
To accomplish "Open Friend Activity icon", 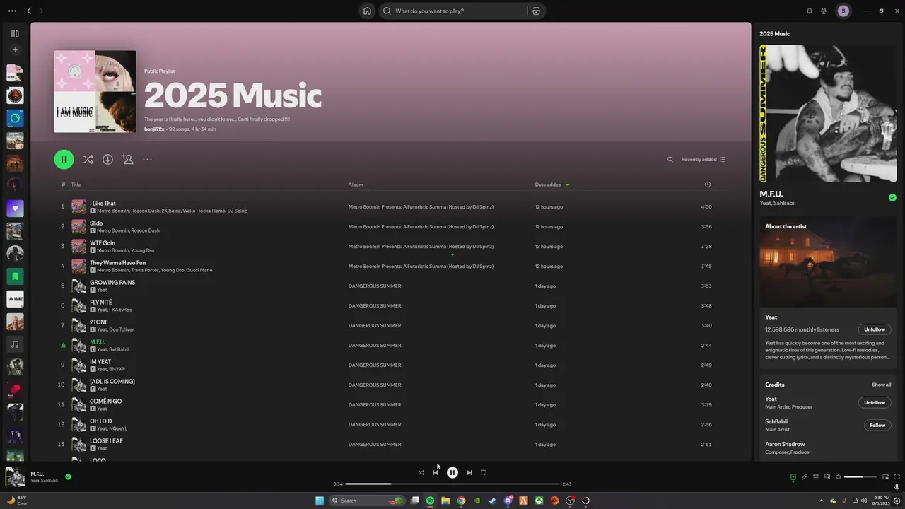I will pyautogui.click(x=824, y=11).
